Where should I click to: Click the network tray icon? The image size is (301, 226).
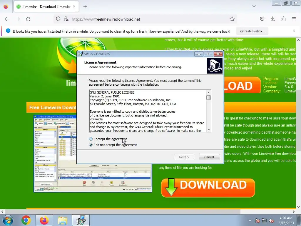coord(264,220)
